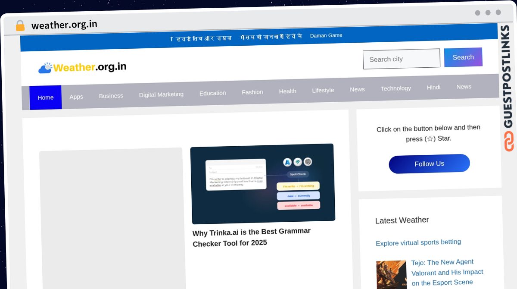The image size is (517, 289).
Task: Click the Explore virtual sports betting link
Action: click(418, 242)
